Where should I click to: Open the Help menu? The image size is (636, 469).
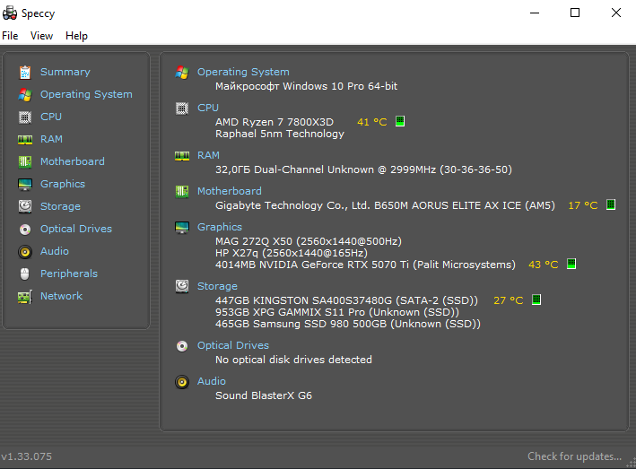point(76,36)
